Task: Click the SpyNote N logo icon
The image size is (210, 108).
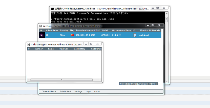Action: click(x=40, y=26)
